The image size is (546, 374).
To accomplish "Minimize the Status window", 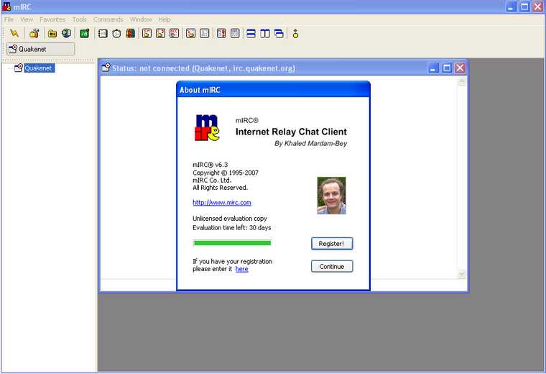I will [432, 68].
